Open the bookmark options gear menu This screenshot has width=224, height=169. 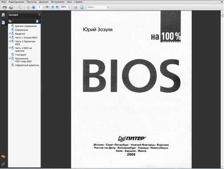point(11,21)
